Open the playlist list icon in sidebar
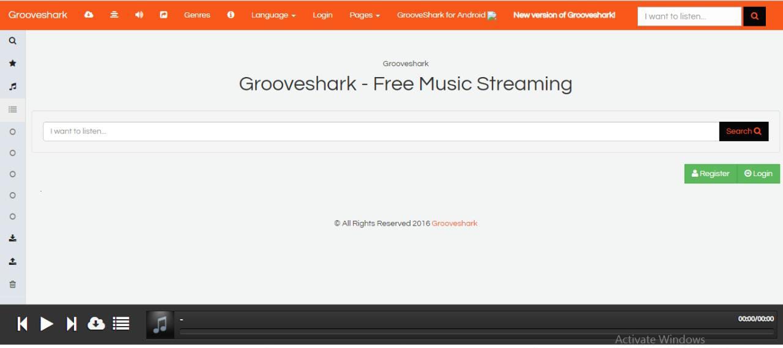 point(12,109)
